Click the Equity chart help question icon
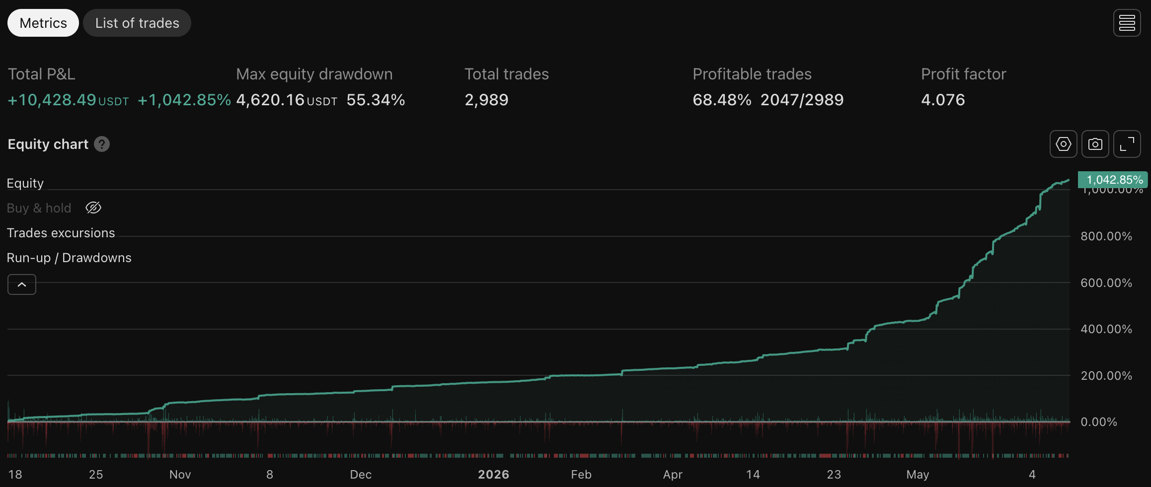Viewport: 1151px width, 487px height. (102, 144)
